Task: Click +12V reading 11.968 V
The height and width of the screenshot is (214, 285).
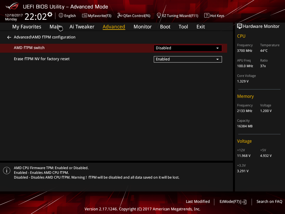Action: 244,155
